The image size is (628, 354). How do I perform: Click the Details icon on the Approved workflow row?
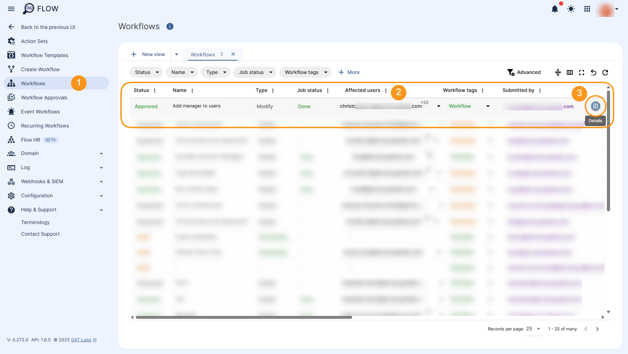pyautogui.click(x=595, y=106)
